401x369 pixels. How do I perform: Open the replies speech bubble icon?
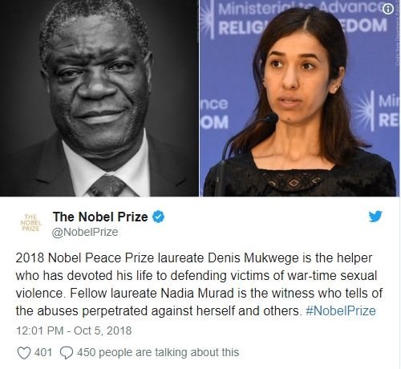click(x=67, y=352)
